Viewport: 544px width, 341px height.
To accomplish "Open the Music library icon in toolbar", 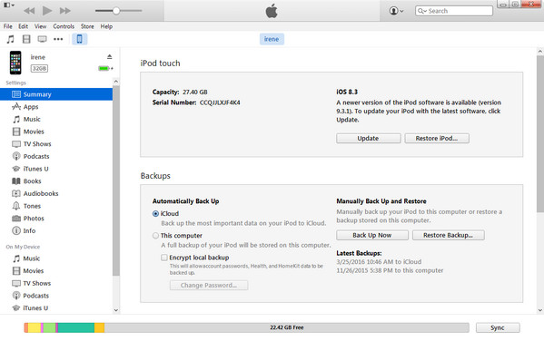I will pyautogui.click(x=11, y=39).
